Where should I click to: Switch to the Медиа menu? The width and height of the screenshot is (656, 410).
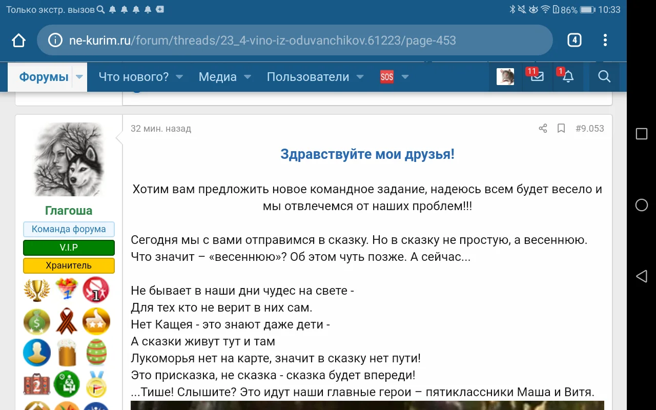217,76
